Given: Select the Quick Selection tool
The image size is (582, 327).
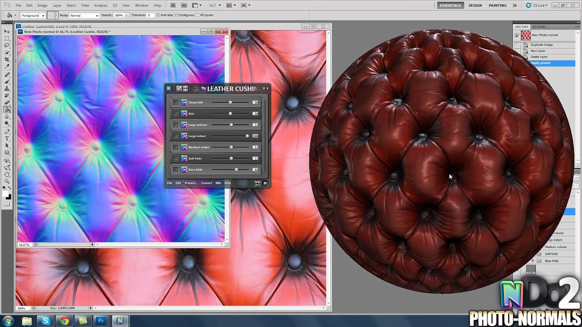Looking at the screenshot, I should point(7,53).
